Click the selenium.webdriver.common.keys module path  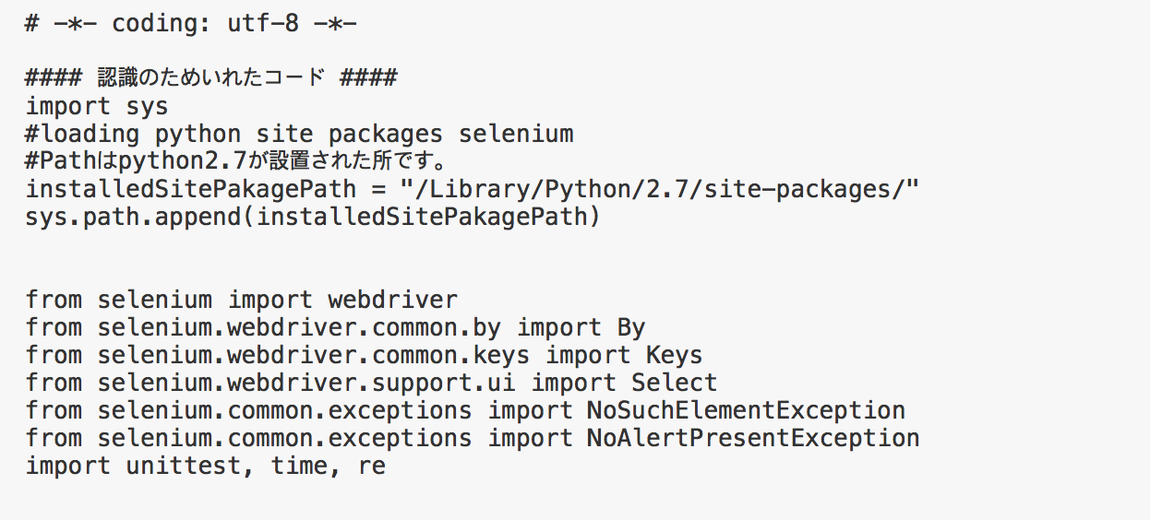click(x=314, y=355)
